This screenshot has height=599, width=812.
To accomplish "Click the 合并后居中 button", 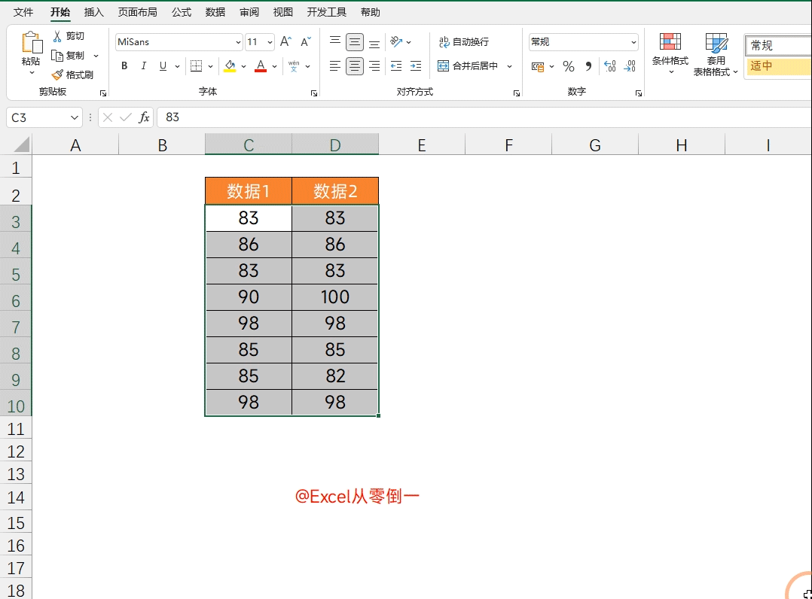I will pos(468,66).
